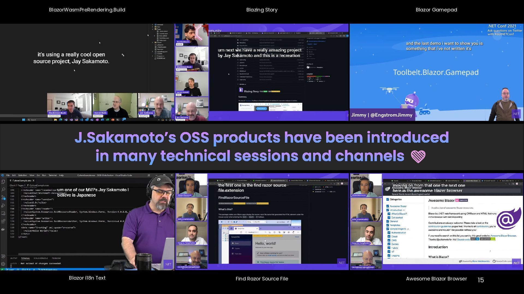Open the contributors link

pyautogui.click(x=483, y=226)
